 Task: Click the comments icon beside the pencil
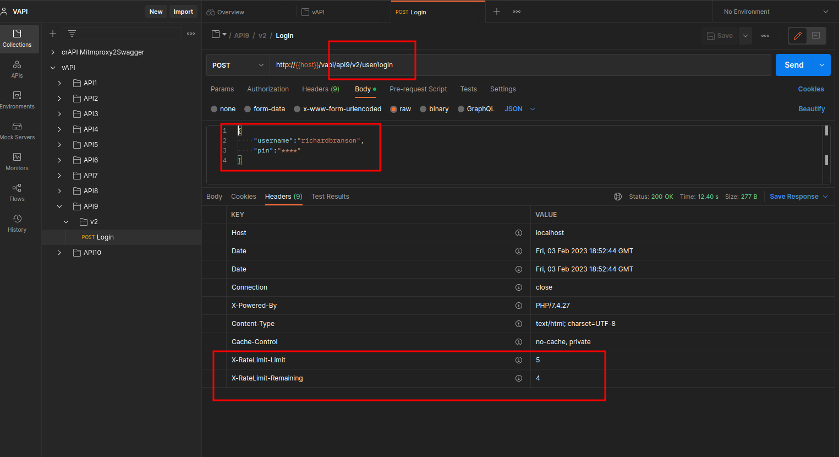[x=816, y=36]
